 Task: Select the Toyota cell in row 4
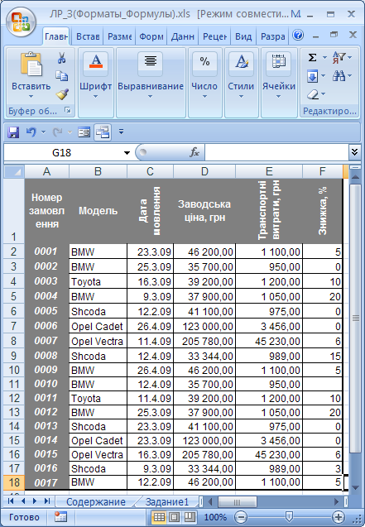[x=98, y=281]
